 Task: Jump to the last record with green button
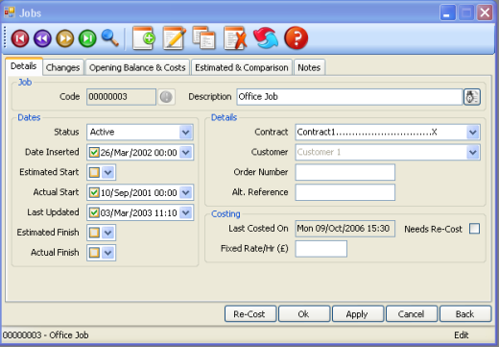pos(87,38)
